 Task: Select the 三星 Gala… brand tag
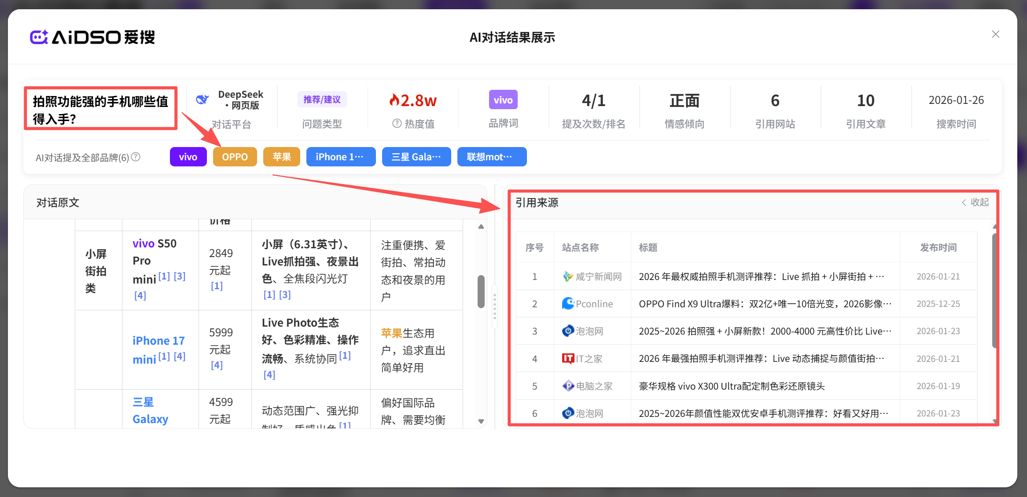(x=416, y=157)
